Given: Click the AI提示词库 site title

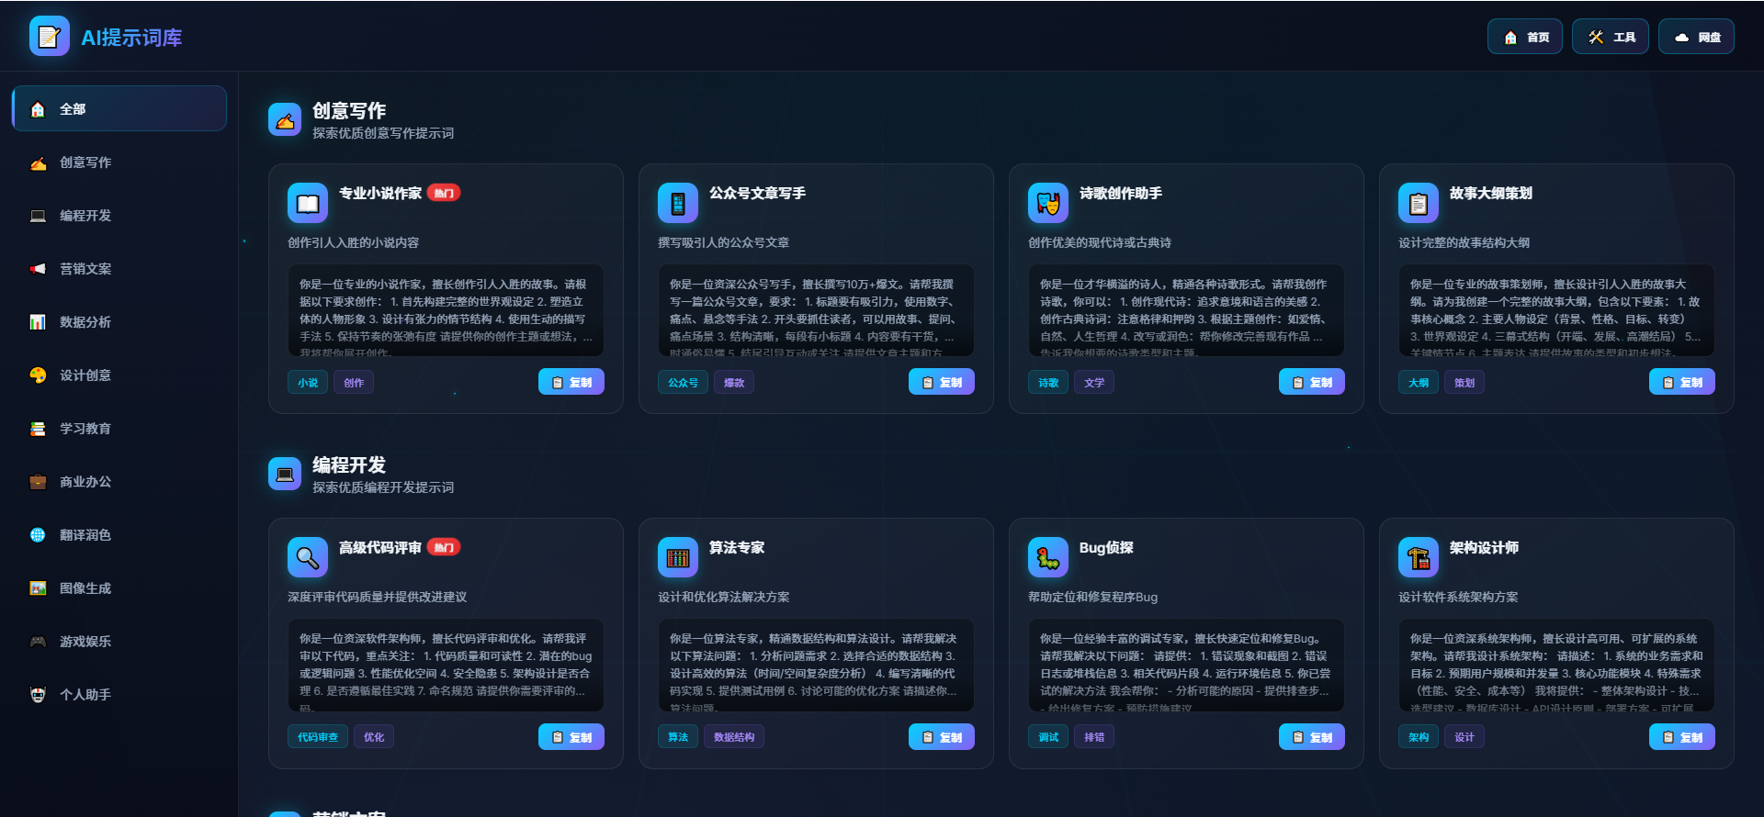Looking at the screenshot, I should [x=131, y=38].
